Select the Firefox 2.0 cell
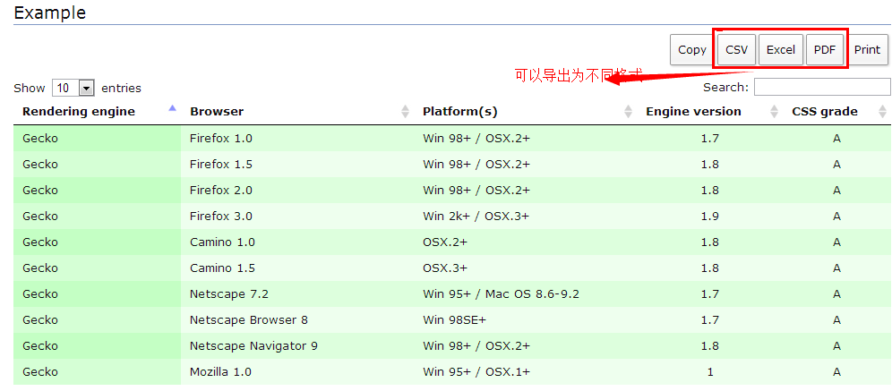This screenshot has height=391, width=892. (x=297, y=191)
